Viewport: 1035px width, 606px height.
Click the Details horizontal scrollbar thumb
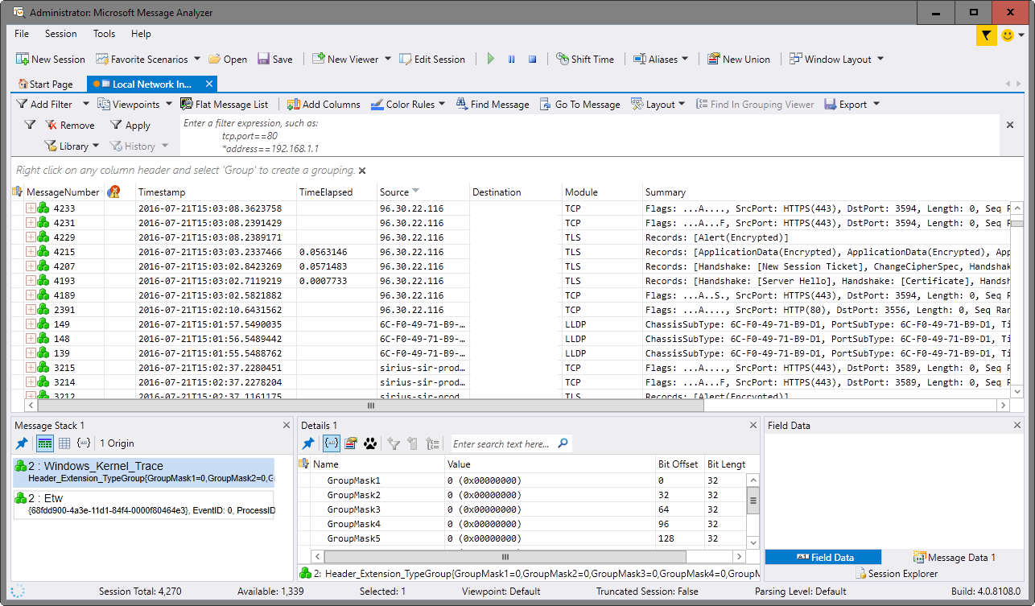click(x=505, y=556)
